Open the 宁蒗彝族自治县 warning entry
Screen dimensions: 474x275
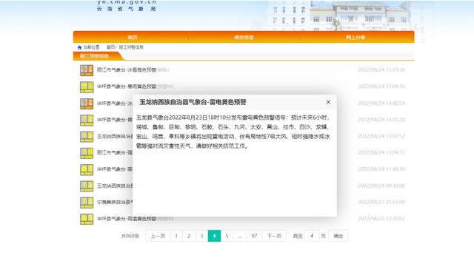[115, 203]
